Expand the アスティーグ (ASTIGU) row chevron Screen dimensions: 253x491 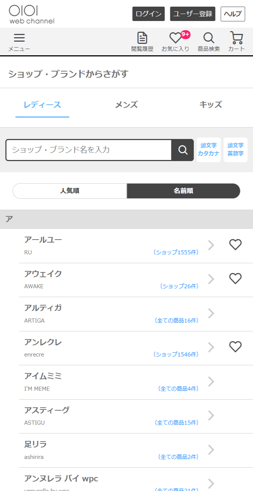click(211, 415)
